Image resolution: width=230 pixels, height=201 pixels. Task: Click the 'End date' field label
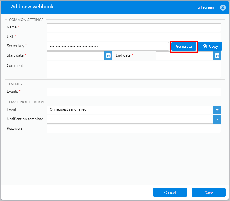point(123,55)
